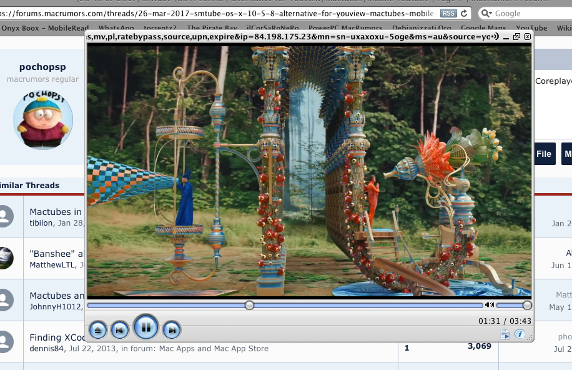The height and width of the screenshot is (370, 572).
Task: Open the playlist icon in the player
Action: [x=505, y=335]
